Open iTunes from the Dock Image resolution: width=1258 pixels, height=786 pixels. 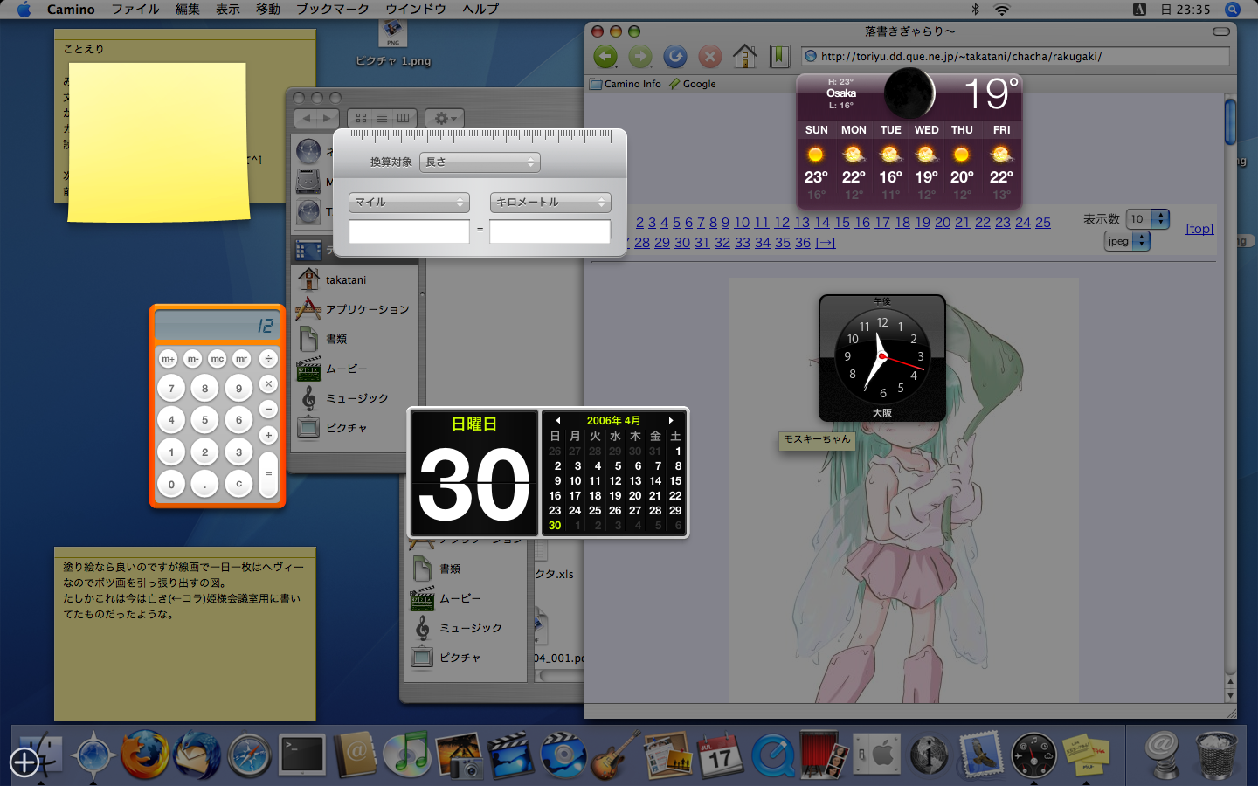pyautogui.click(x=407, y=755)
